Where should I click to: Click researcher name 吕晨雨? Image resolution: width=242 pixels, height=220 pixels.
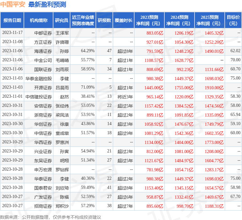click(x=62, y=88)
